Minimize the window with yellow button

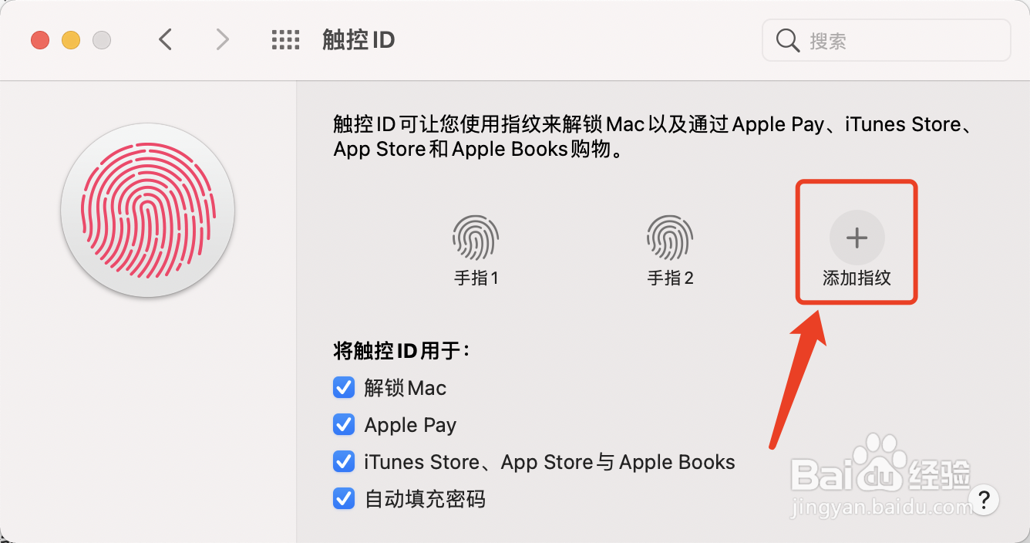click(x=71, y=40)
